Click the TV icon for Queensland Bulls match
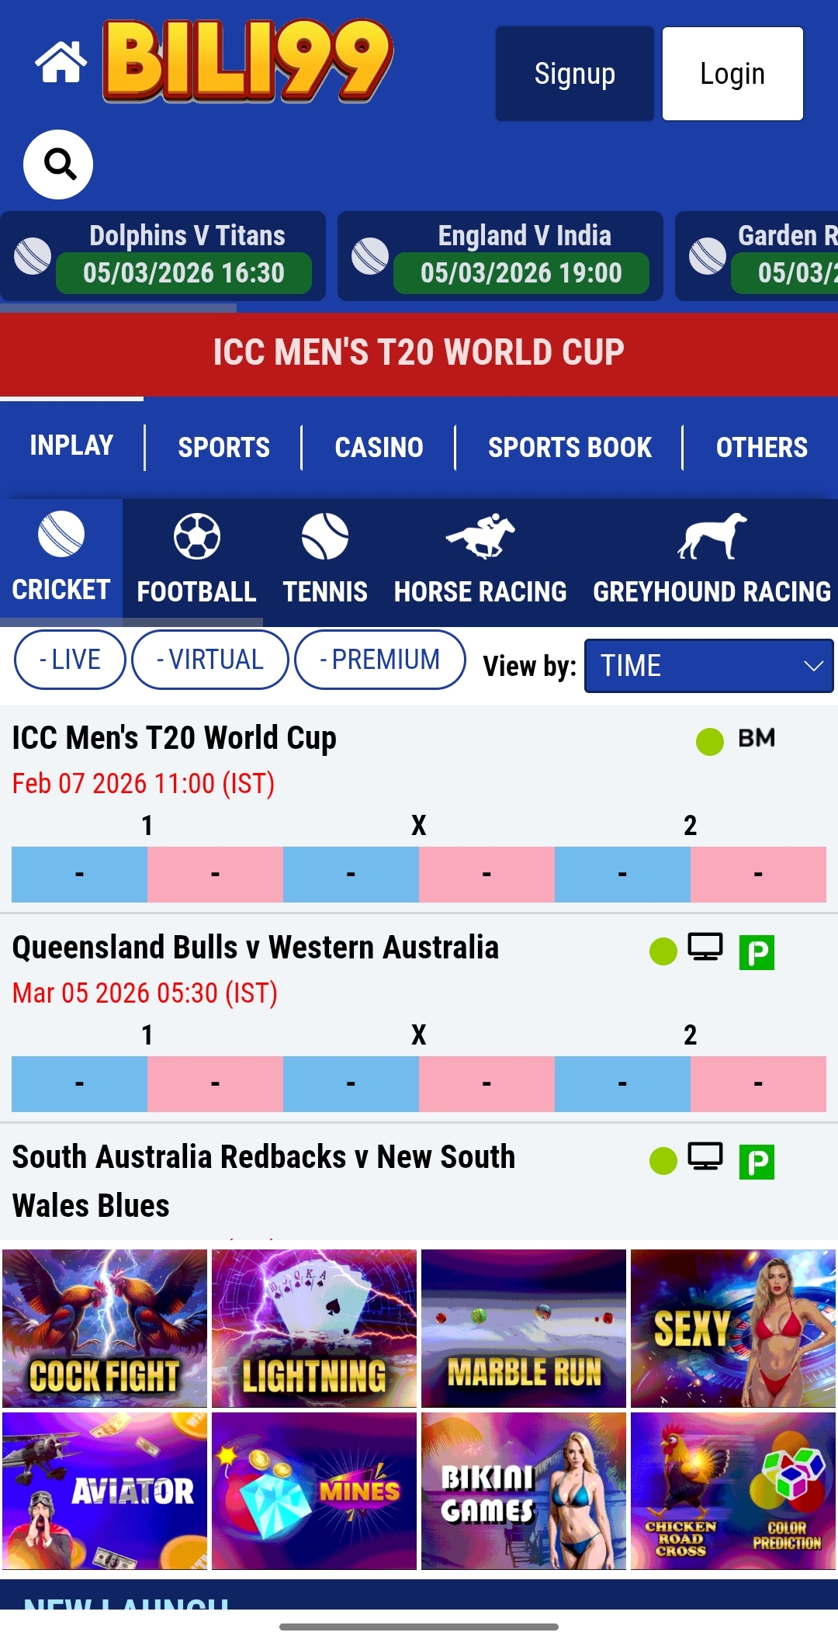The width and height of the screenshot is (838, 1646). pyautogui.click(x=705, y=948)
